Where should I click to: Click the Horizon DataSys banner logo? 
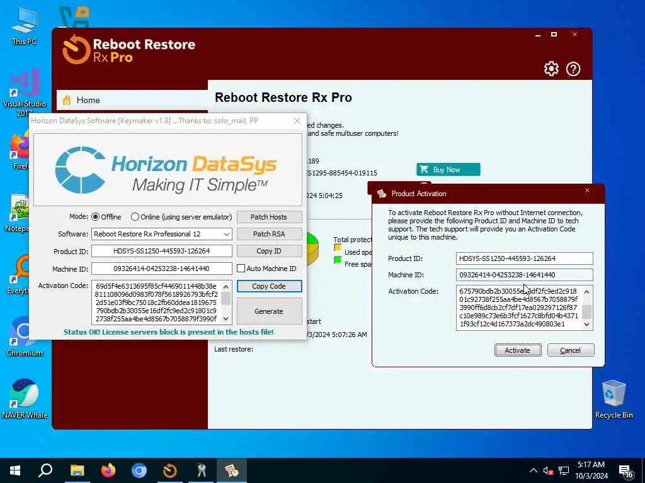(168, 170)
